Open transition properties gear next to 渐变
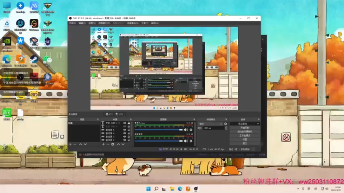This screenshot has width=344, height=193. [225, 124]
